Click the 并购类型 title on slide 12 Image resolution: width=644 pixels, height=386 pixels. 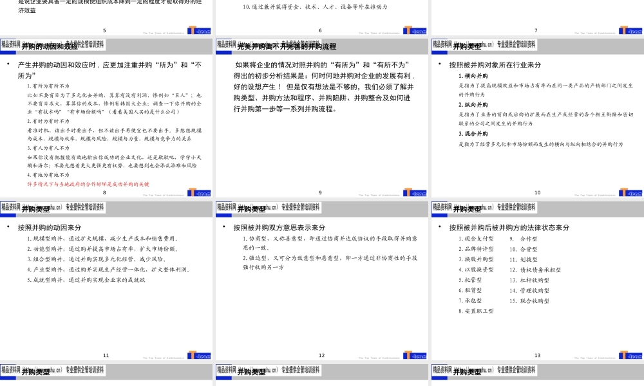pyautogui.click(x=251, y=210)
